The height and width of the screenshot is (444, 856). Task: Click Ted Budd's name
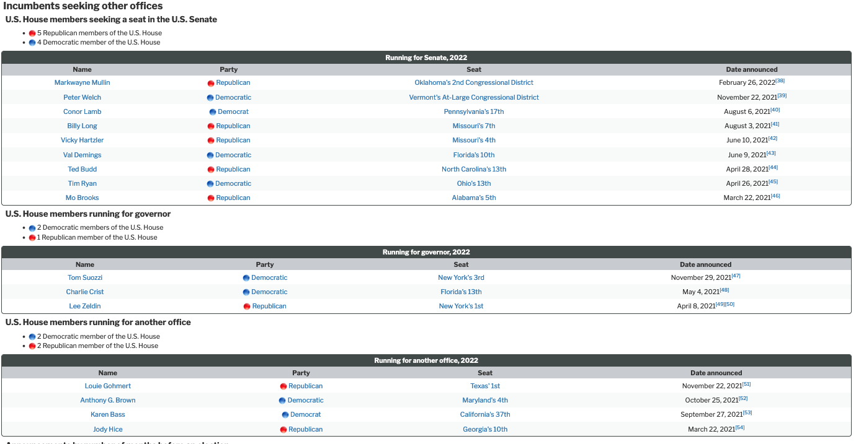pyautogui.click(x=82, y=169)
